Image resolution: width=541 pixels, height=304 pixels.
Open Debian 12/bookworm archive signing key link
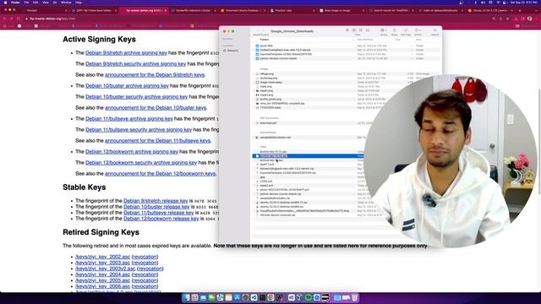tap(132, 152)
